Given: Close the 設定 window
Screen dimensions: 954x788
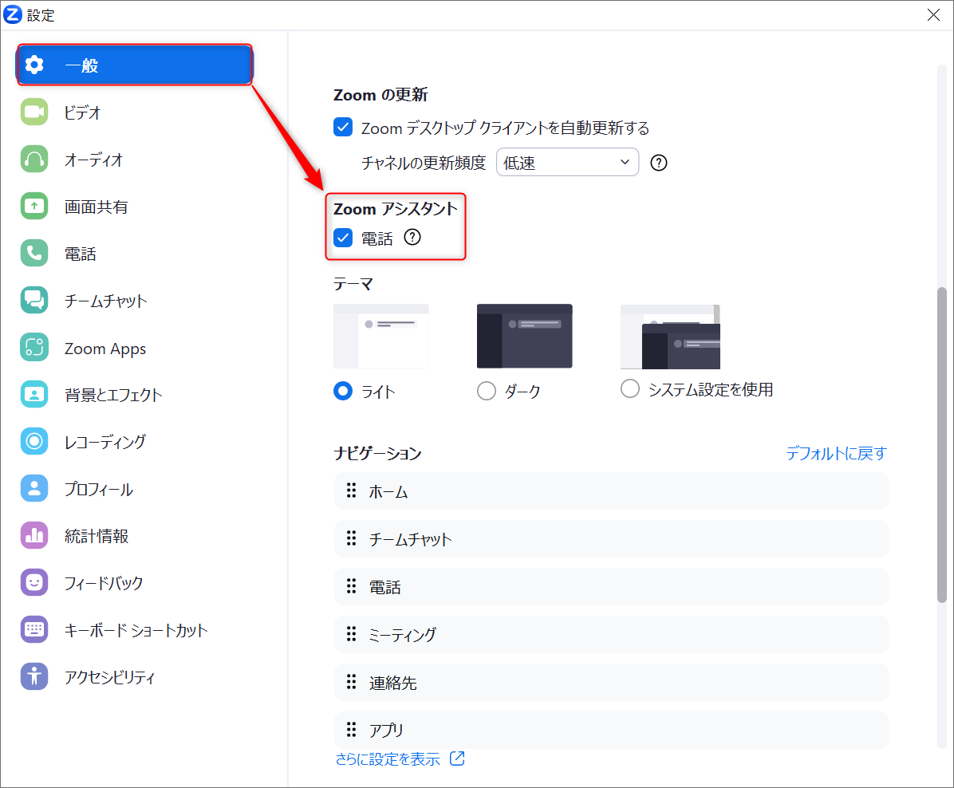Looking at the screenshot, I should (x=933, y=14).
